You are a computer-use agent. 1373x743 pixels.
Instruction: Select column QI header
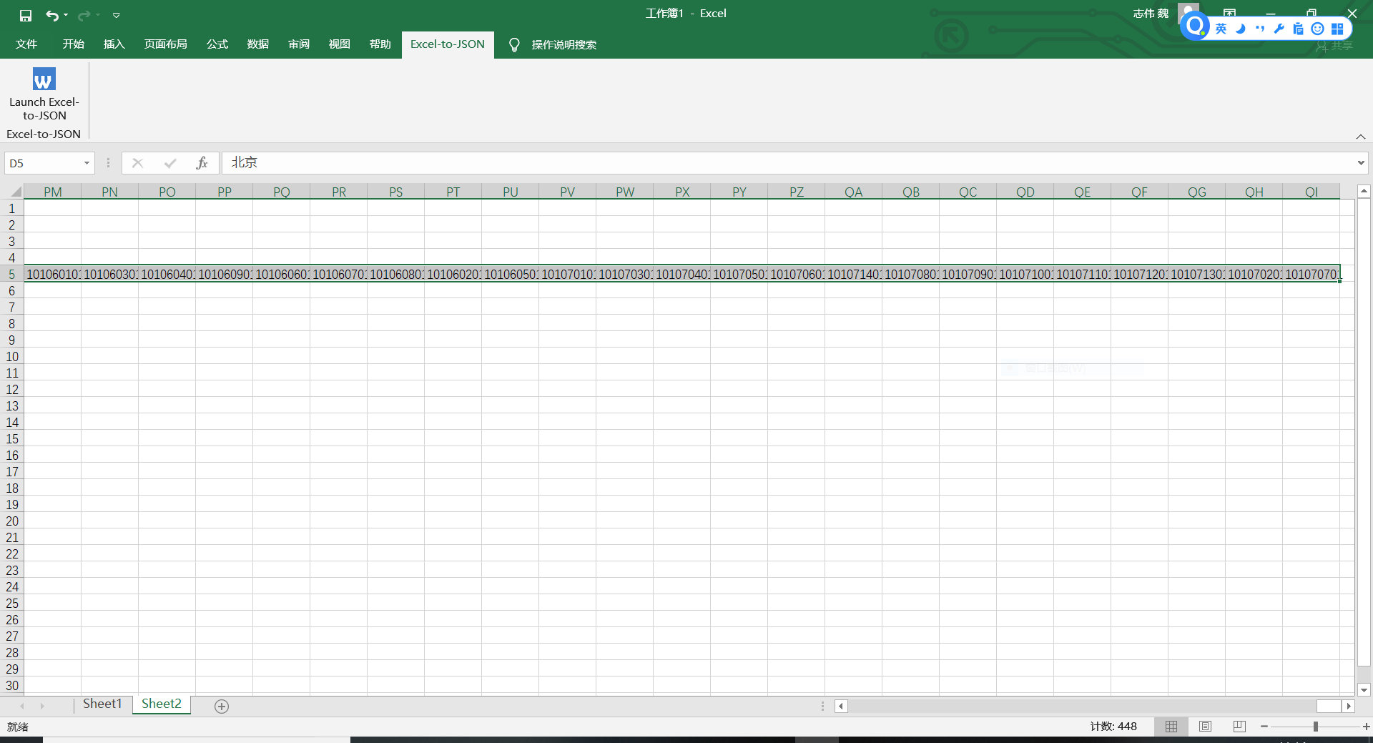(x=1311, y=192)
